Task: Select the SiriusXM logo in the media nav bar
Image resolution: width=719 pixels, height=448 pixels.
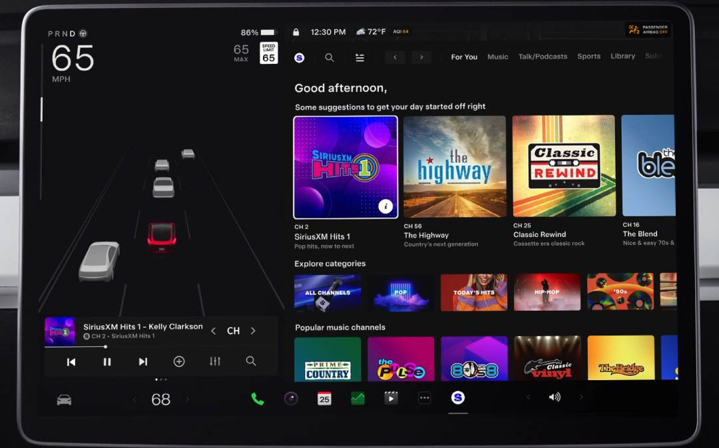Action: pyautogui.click(x=299, y=57)
